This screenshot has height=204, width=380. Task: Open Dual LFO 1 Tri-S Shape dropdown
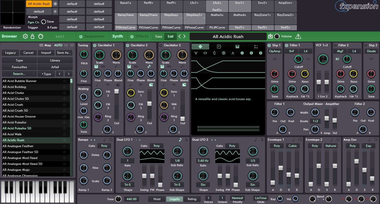[x=128, y=185]
